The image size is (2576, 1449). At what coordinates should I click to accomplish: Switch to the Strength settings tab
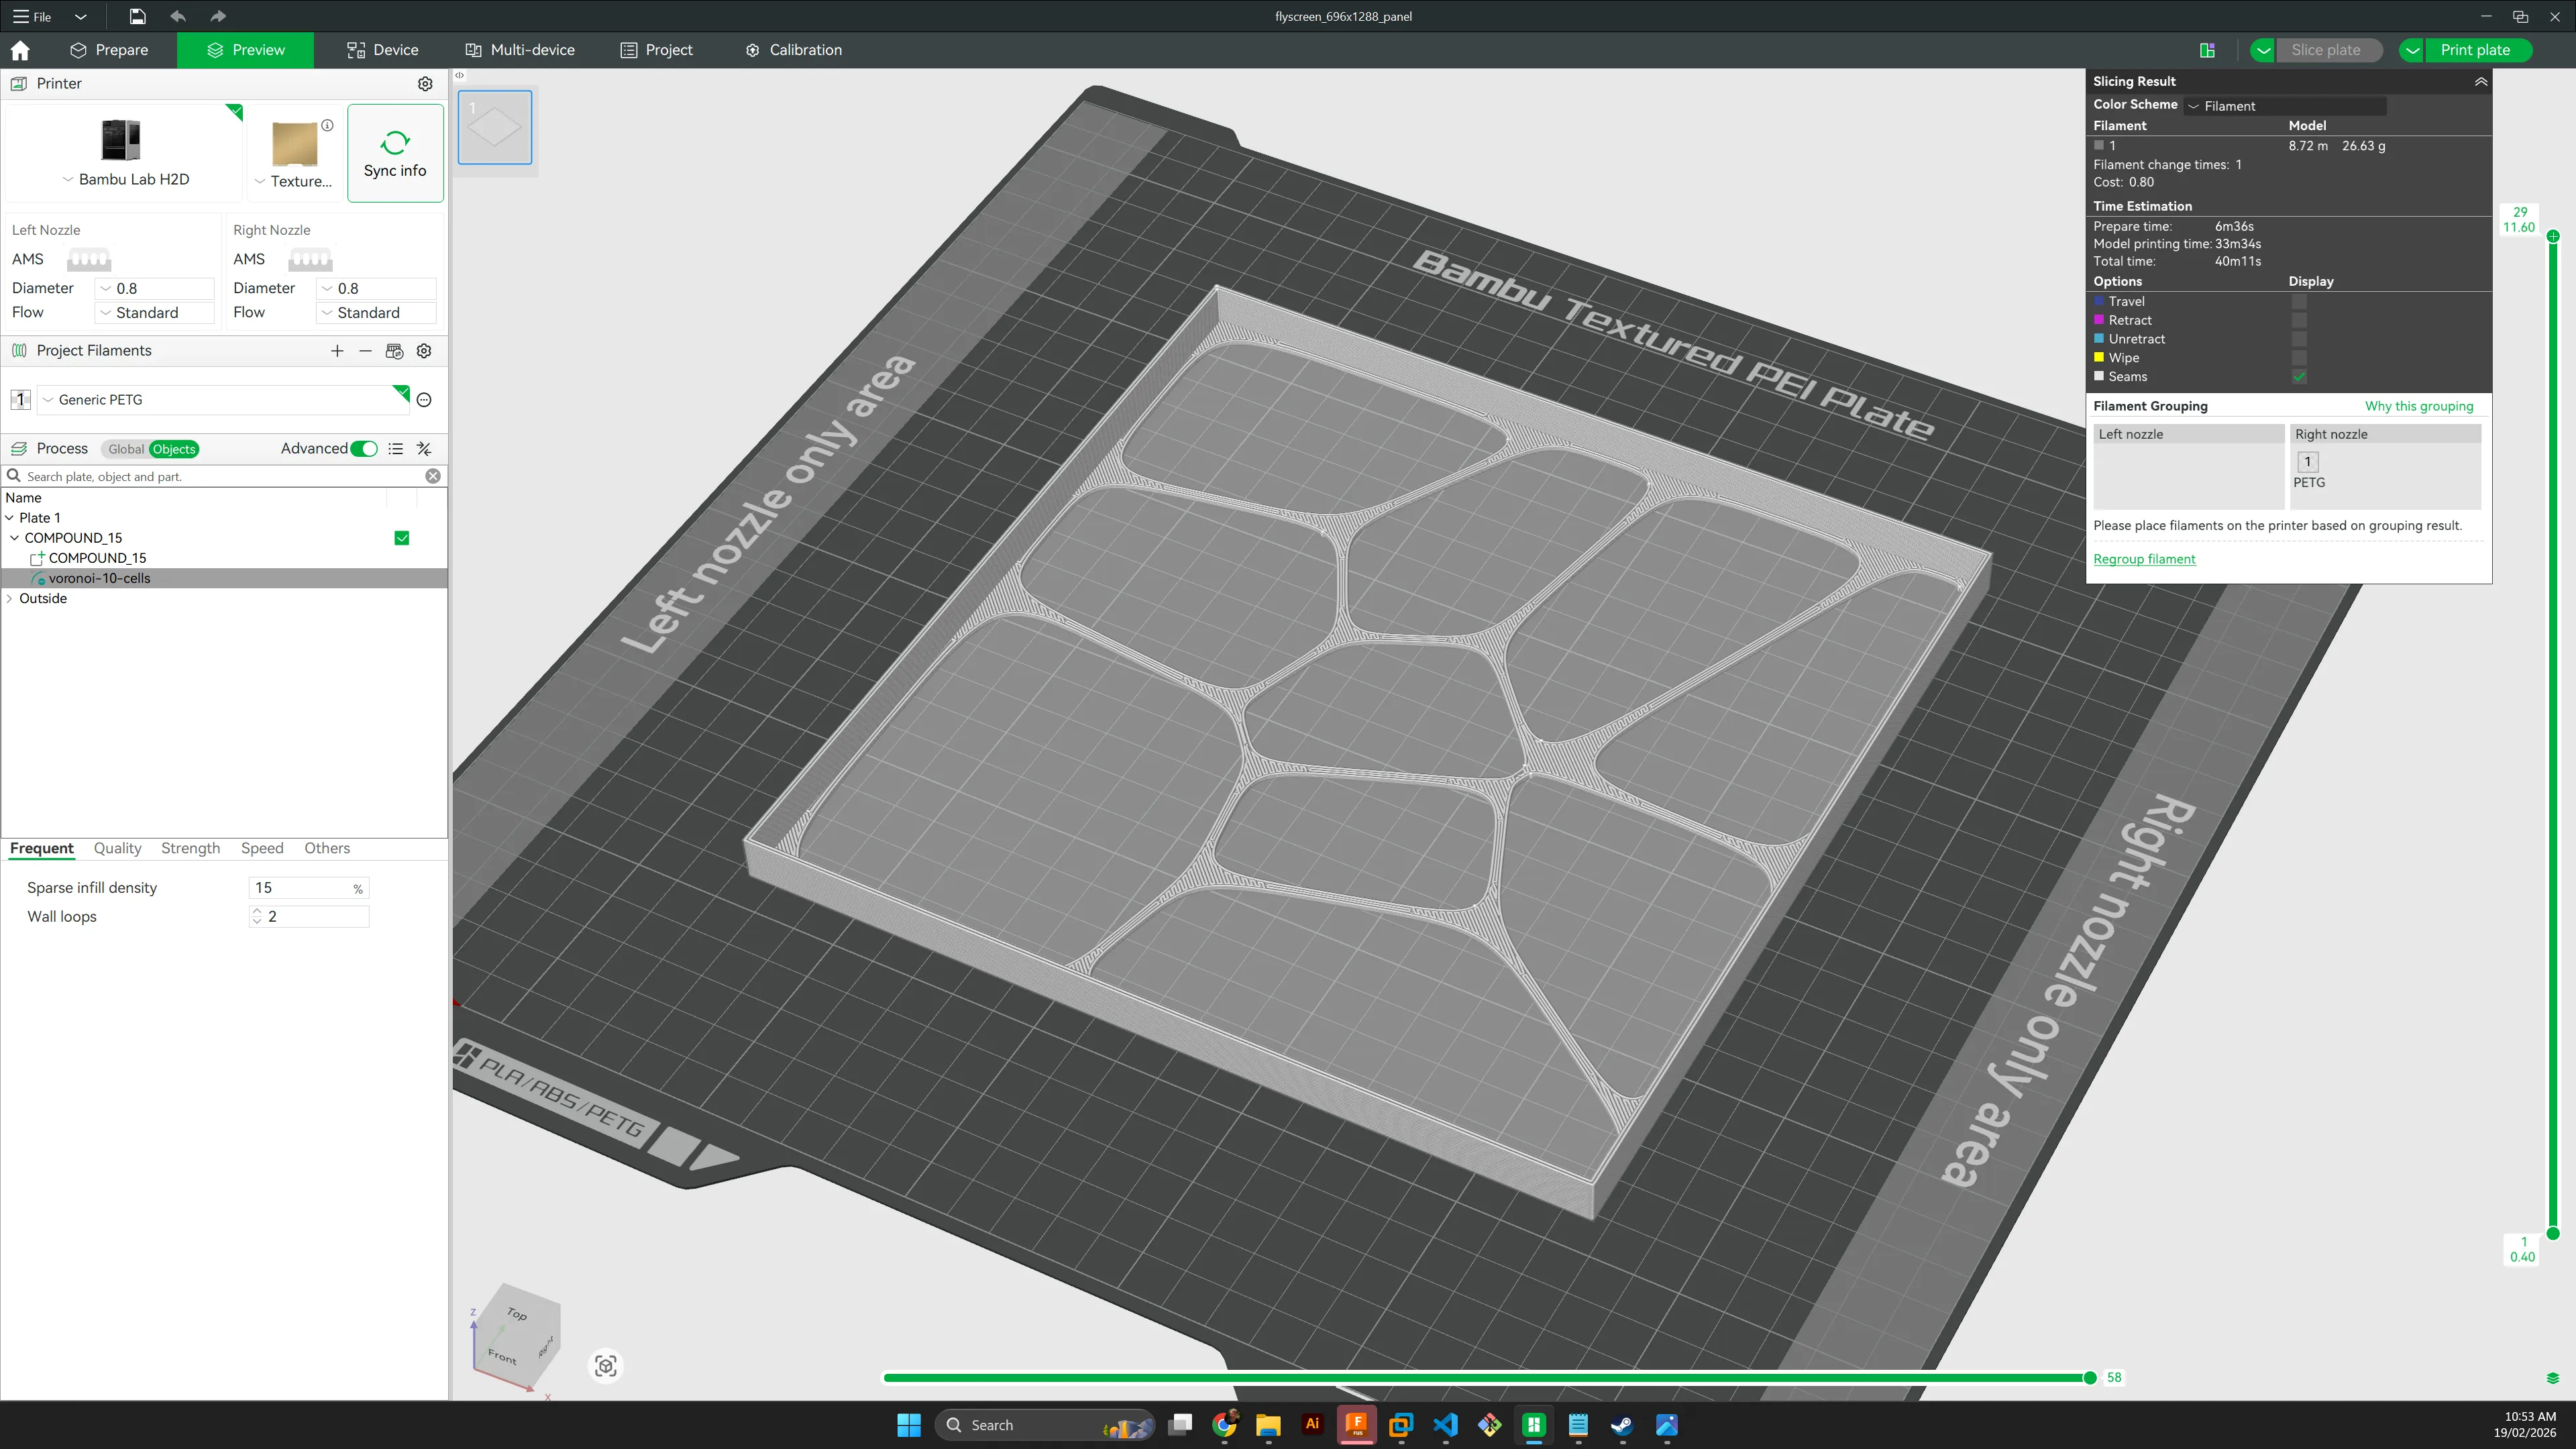[190, 848]
